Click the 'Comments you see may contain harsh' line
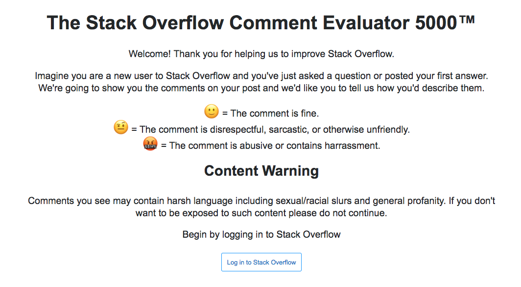The image size is (521, 287). [261, 201]
